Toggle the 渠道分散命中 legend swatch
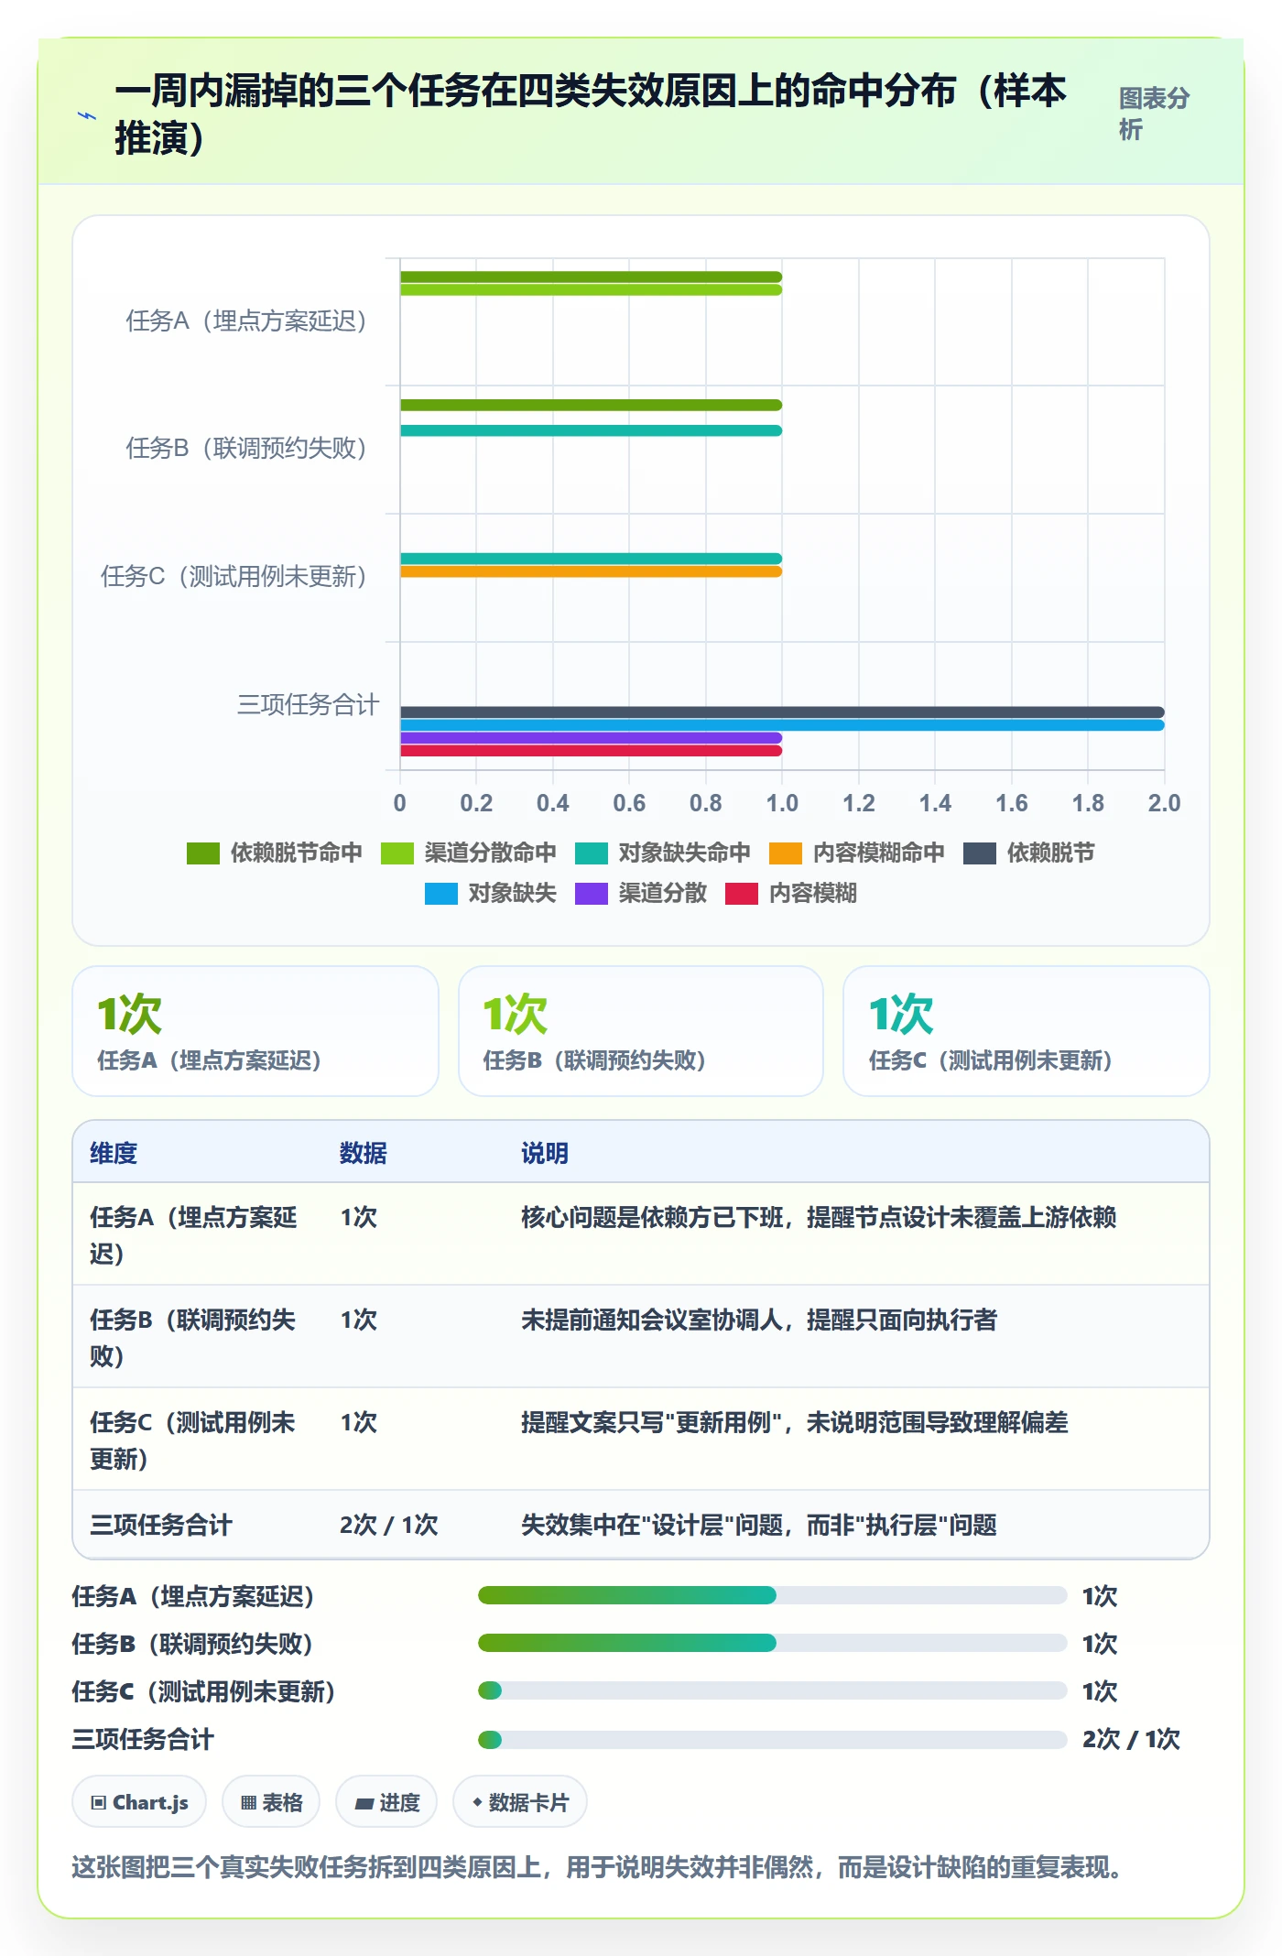 [397, 853]
